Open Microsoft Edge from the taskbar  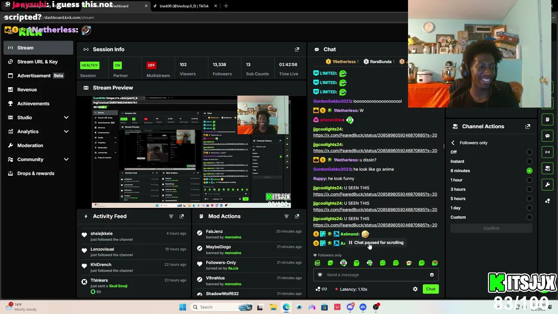pos(286,307)
